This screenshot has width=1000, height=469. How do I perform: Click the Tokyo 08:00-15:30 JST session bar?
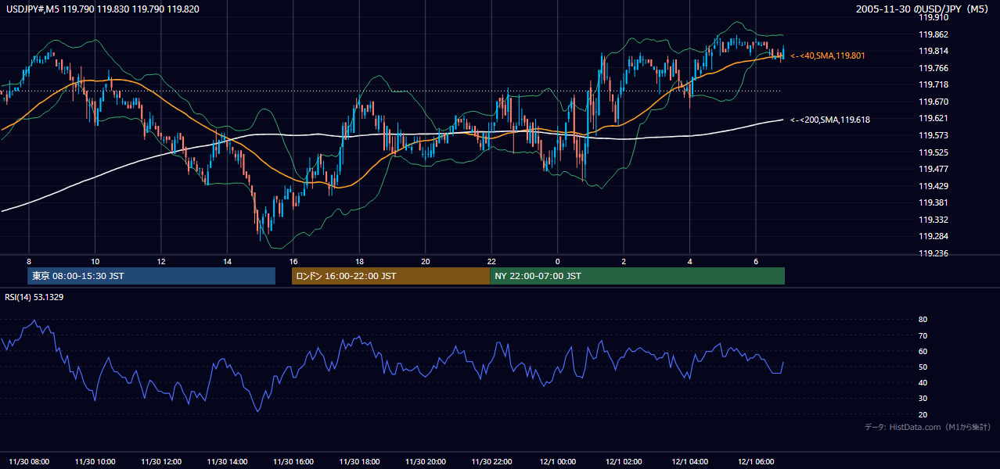point(152,276)
